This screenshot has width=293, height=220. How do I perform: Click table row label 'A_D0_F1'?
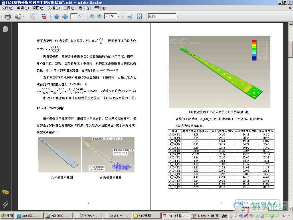[x=175, y=135]
